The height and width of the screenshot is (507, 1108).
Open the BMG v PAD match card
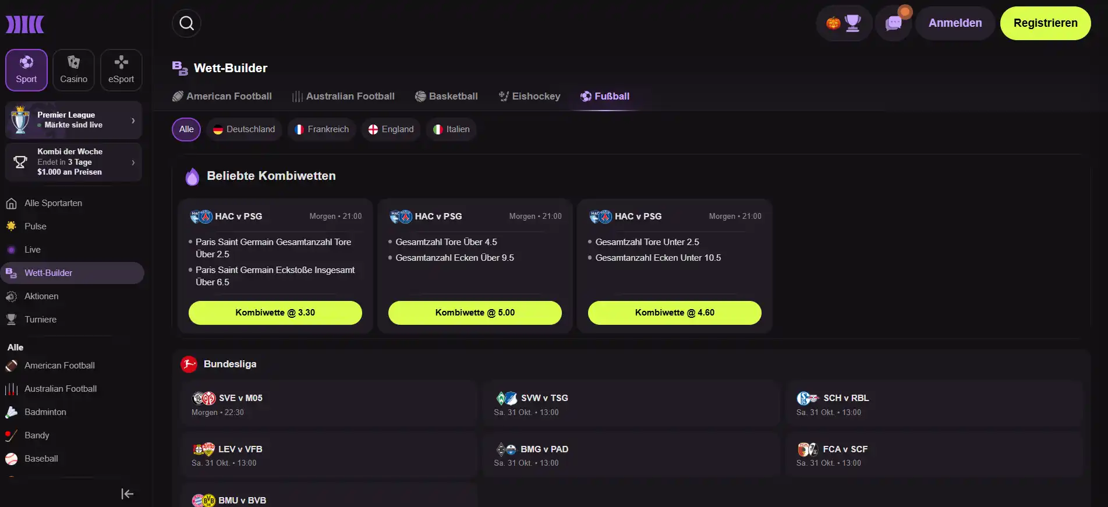631,455
